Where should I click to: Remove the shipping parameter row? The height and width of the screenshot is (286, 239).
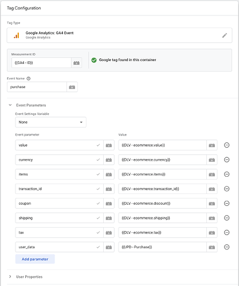click(x=226, y=218)
